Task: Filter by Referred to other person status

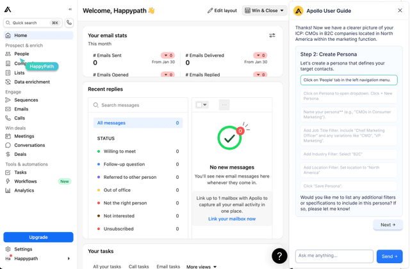Action: [x=138, y=177]
